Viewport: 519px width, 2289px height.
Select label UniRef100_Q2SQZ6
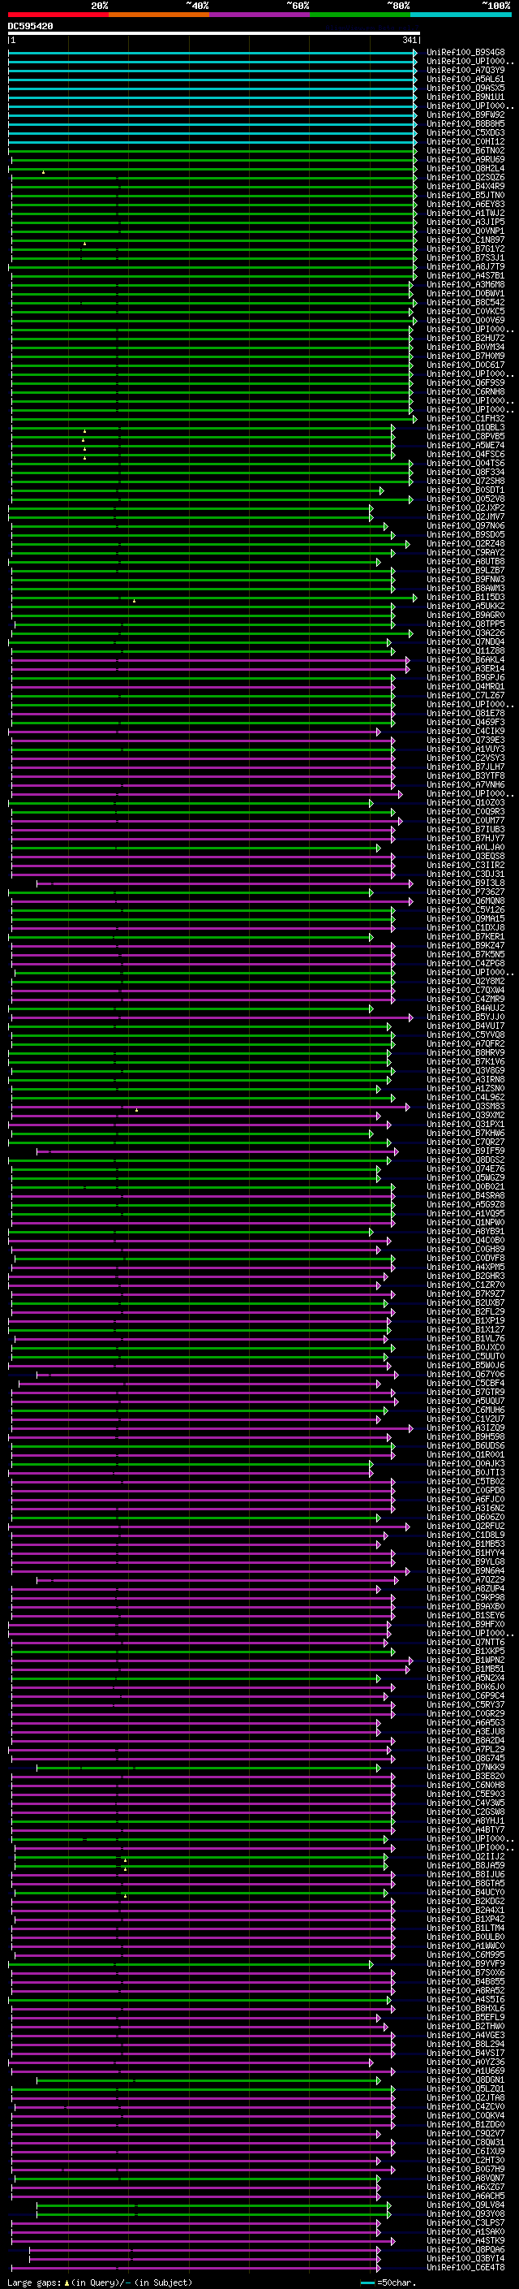point(465,177)
